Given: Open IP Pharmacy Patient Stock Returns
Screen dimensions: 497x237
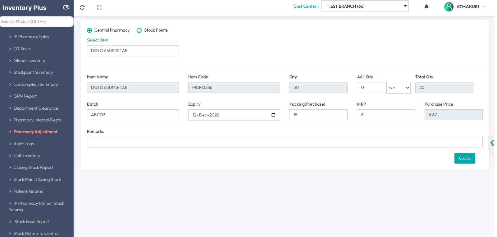Looking at the screenshot, I should [37, 206].
